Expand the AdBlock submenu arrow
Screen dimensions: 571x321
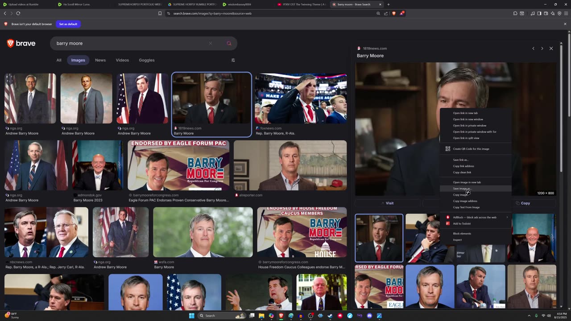pyautogui.click(x=507, y=217)
